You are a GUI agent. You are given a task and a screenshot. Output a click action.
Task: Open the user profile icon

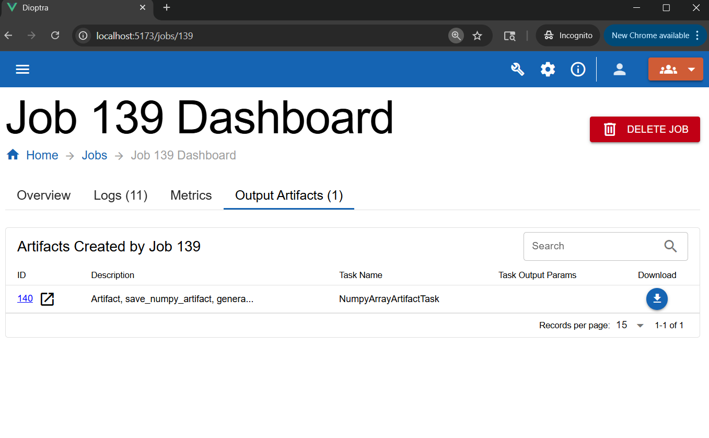coord(620,70)
